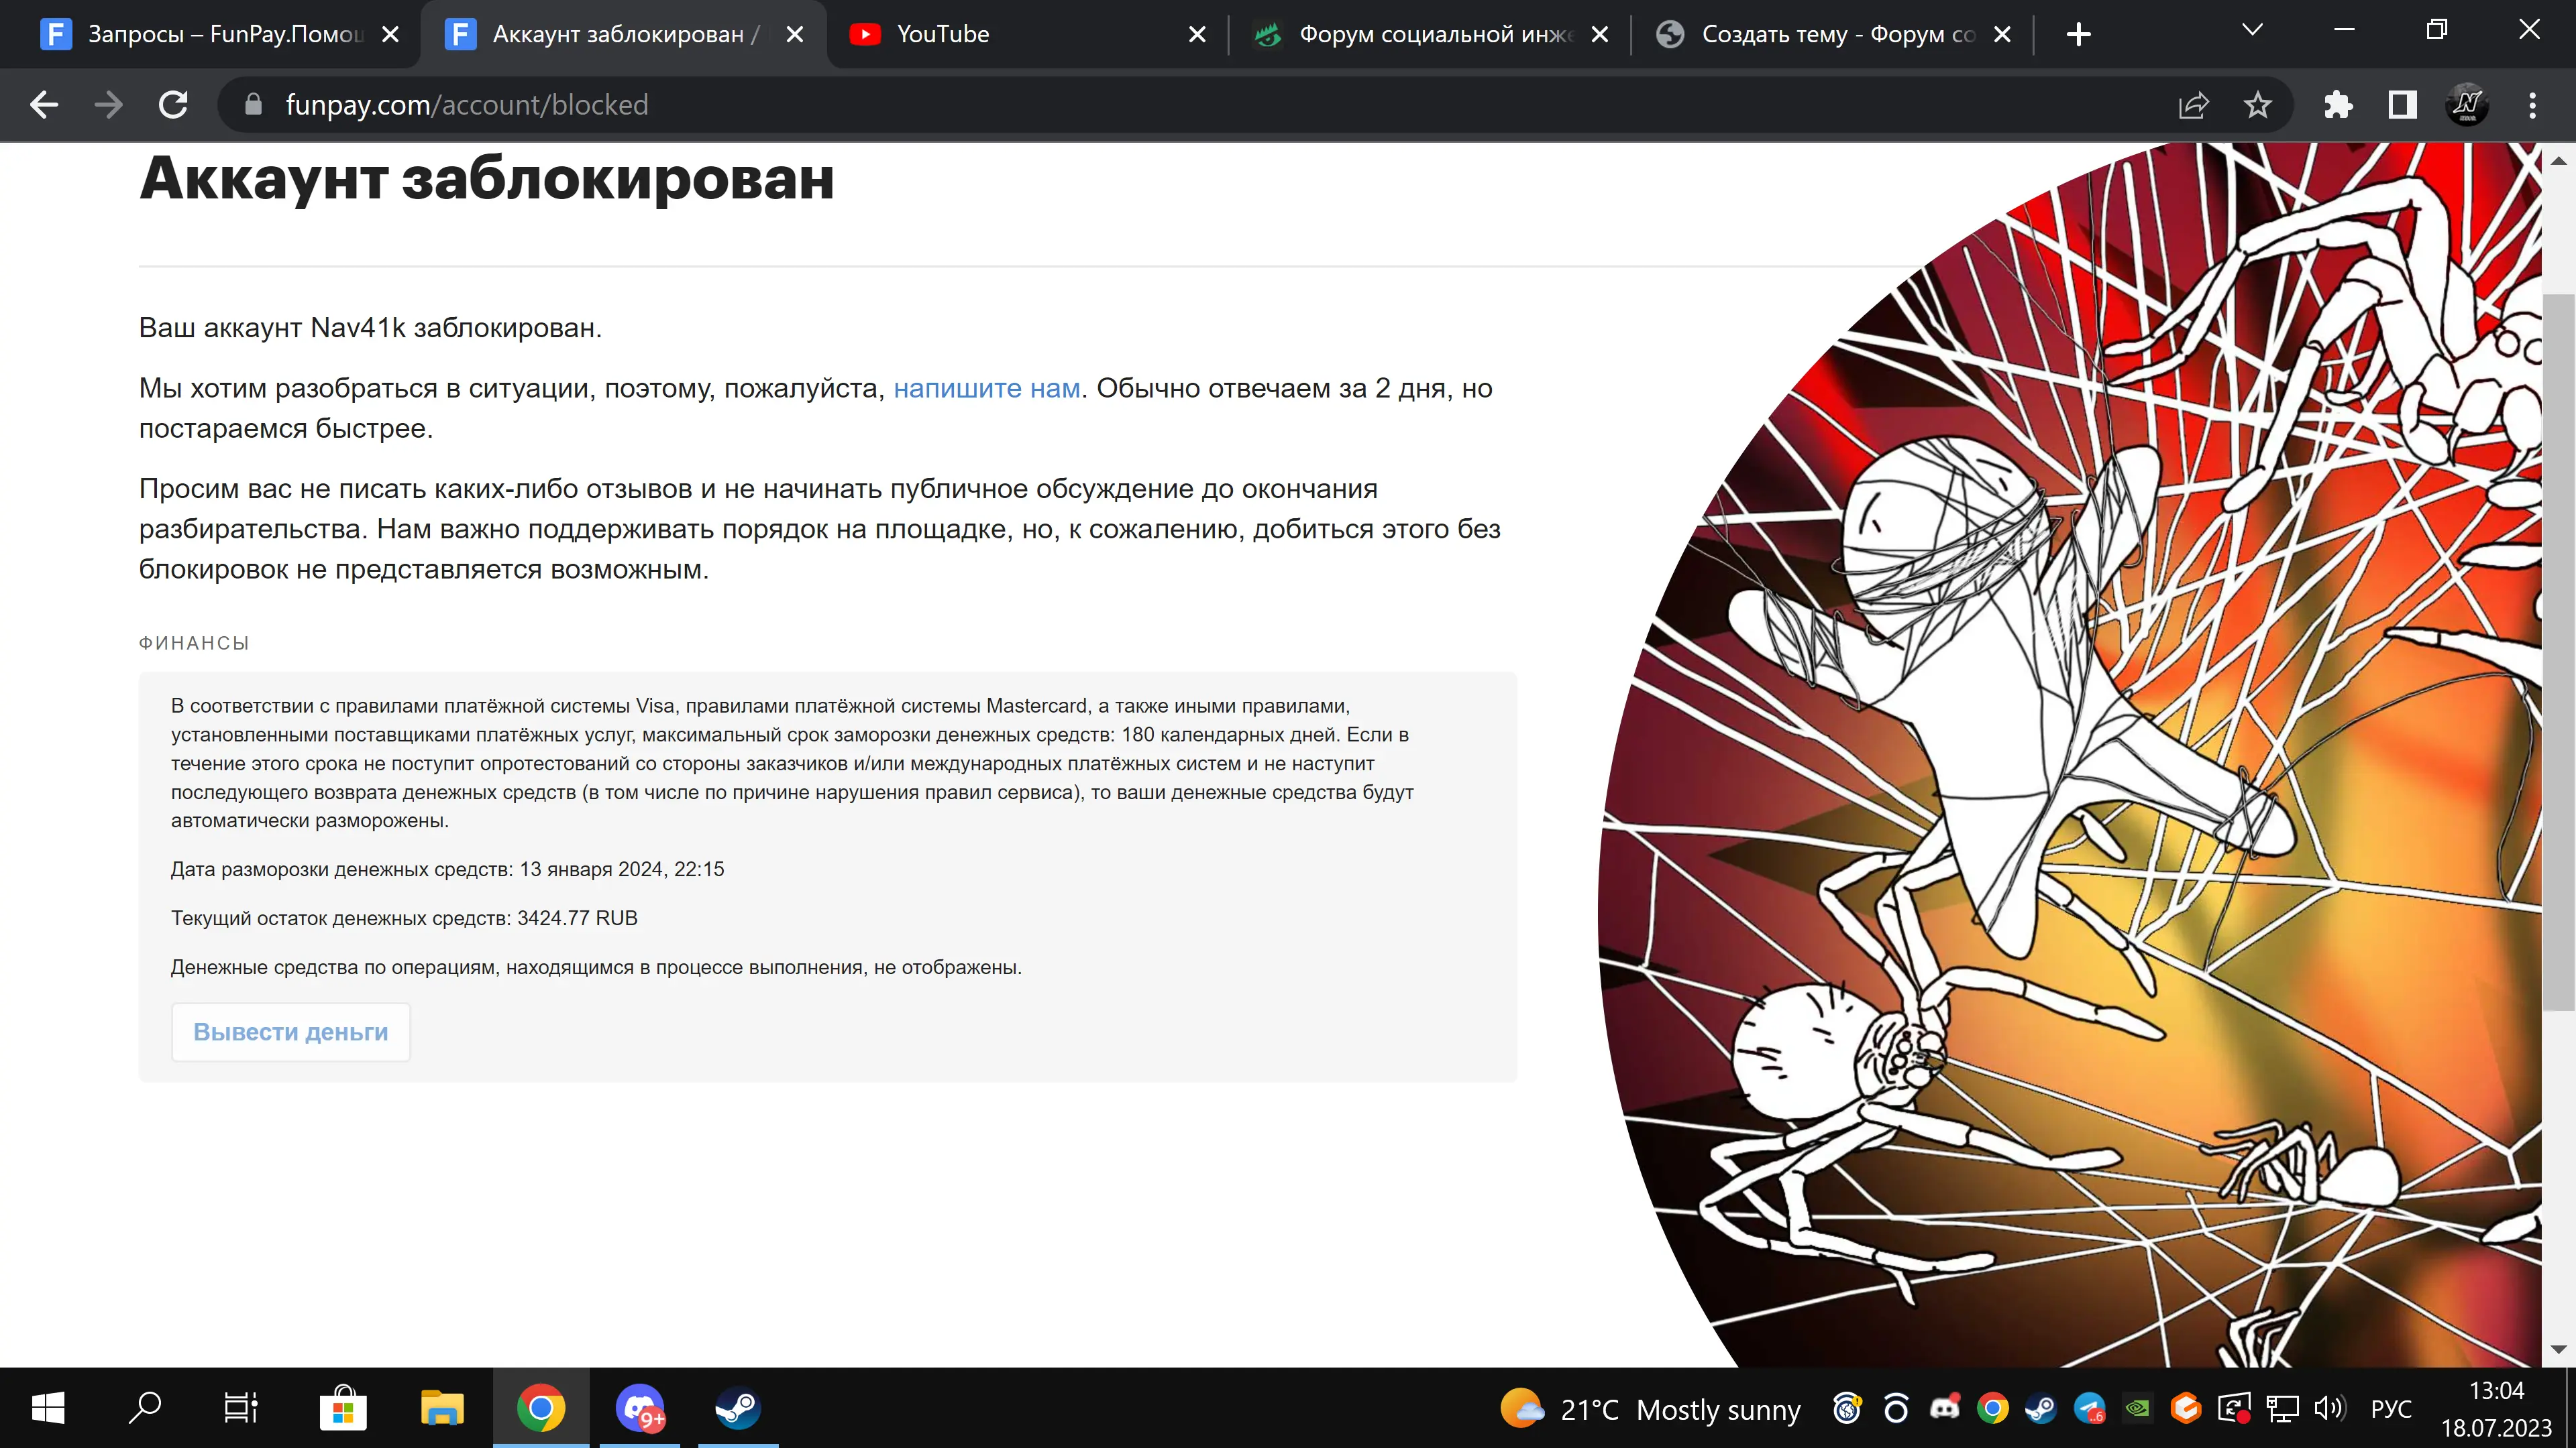Expand the tab search dropdown arrow
This screenshot has width=2576, height=1448.
click(x=2252, y=31)
